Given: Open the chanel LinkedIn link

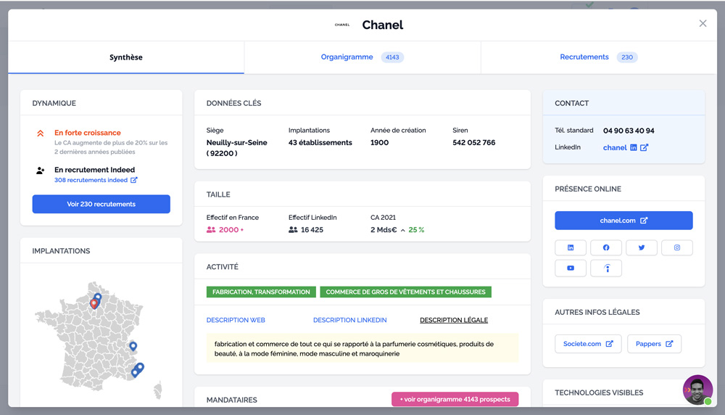Looking at the screenshot, I should tap(615, 147).
